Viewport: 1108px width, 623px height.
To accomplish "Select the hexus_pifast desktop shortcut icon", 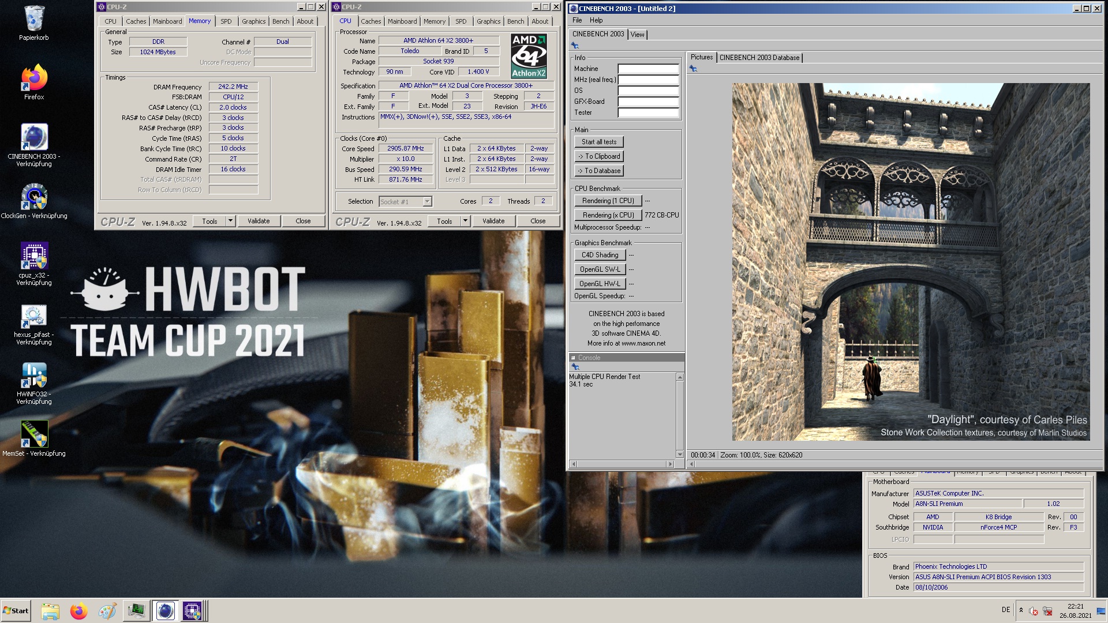I will 34,316.
